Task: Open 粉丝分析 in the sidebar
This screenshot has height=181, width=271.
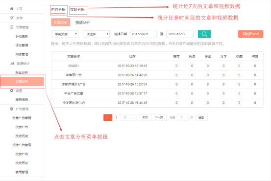Action: pos(22,72)
